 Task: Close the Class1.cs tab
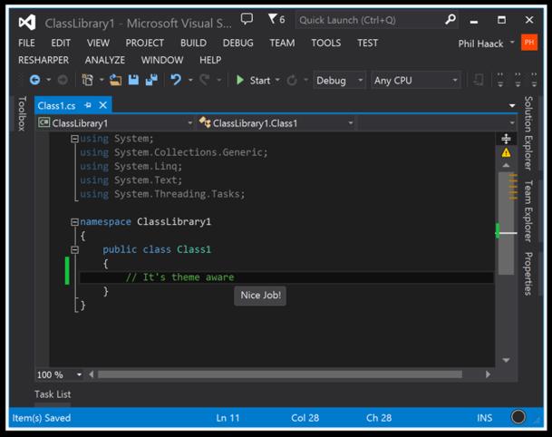(102, 105)
